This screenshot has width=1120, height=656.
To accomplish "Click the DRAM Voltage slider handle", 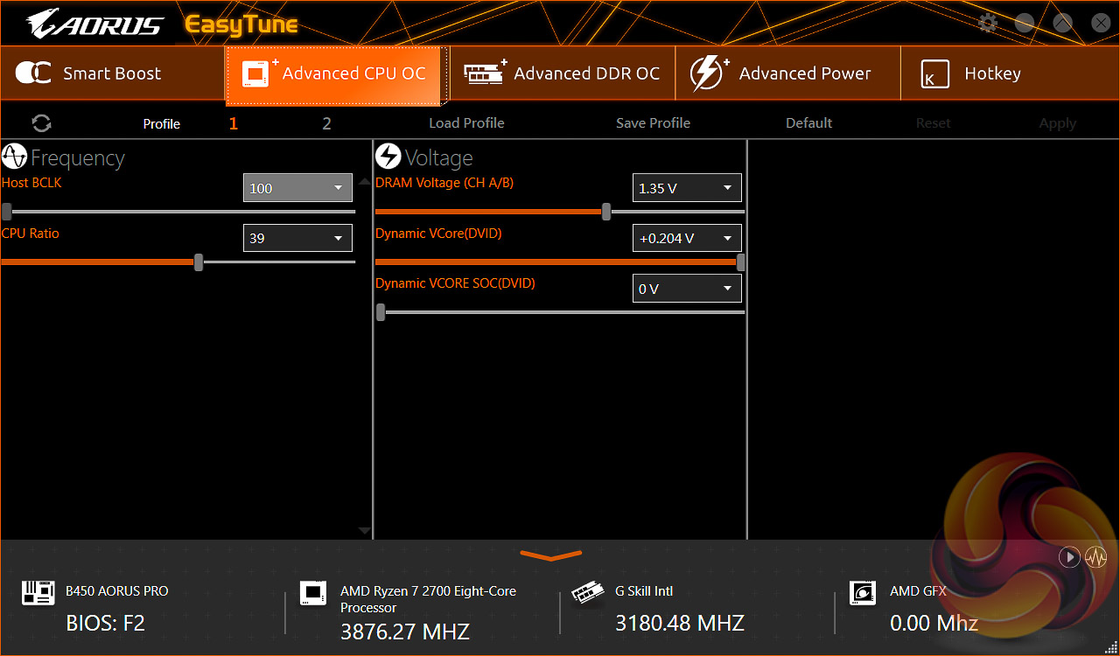I will [606, 212].
